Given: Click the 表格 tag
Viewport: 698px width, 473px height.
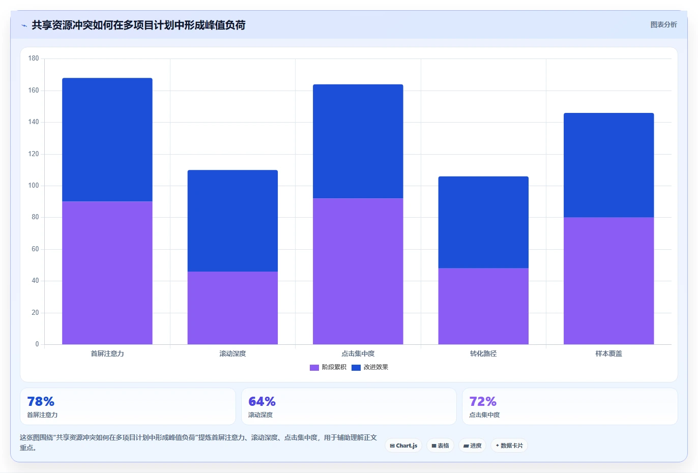Looking at the screenshot, I should pyautogui.click(x=441, y=446).
